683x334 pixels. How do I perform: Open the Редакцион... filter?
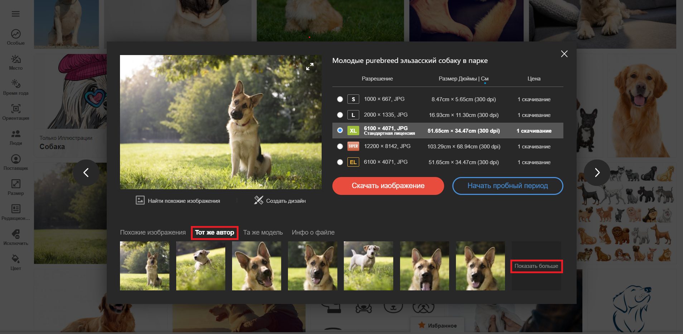coord(16,212)
